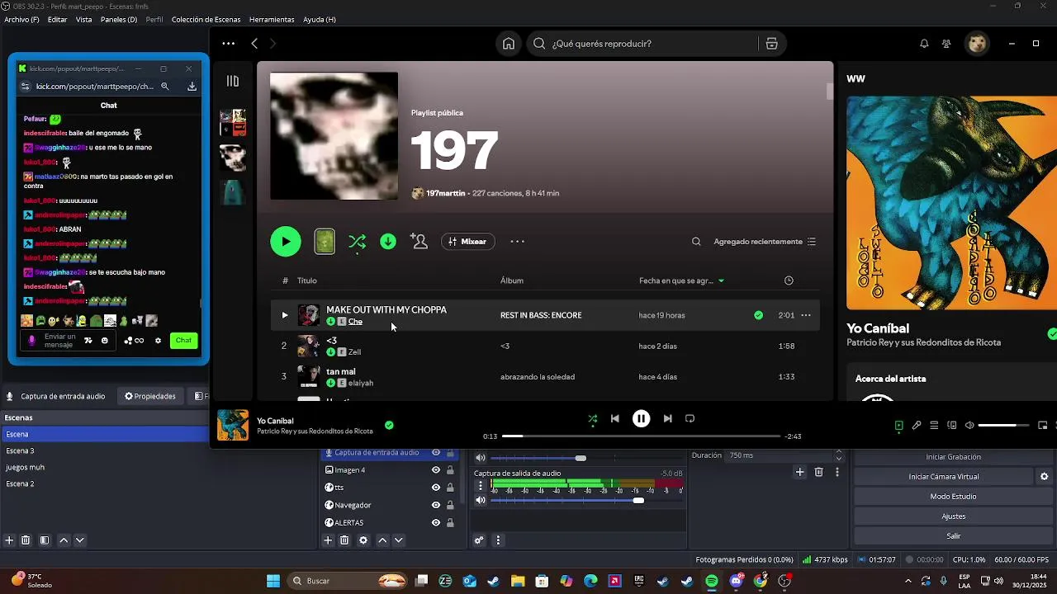Search within the 197 playlist
The height and width of the screenshot is (594, 1057).
tap(696, 242)
